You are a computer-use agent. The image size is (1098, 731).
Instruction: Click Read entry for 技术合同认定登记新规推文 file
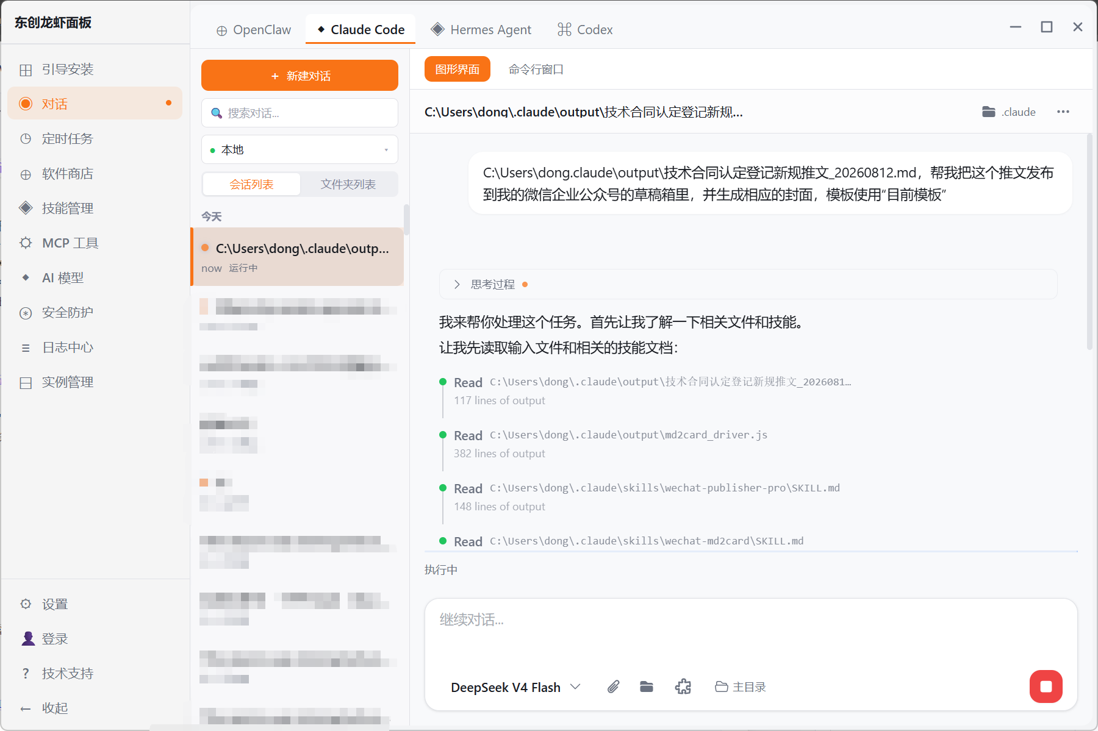[x=652, y=382]
